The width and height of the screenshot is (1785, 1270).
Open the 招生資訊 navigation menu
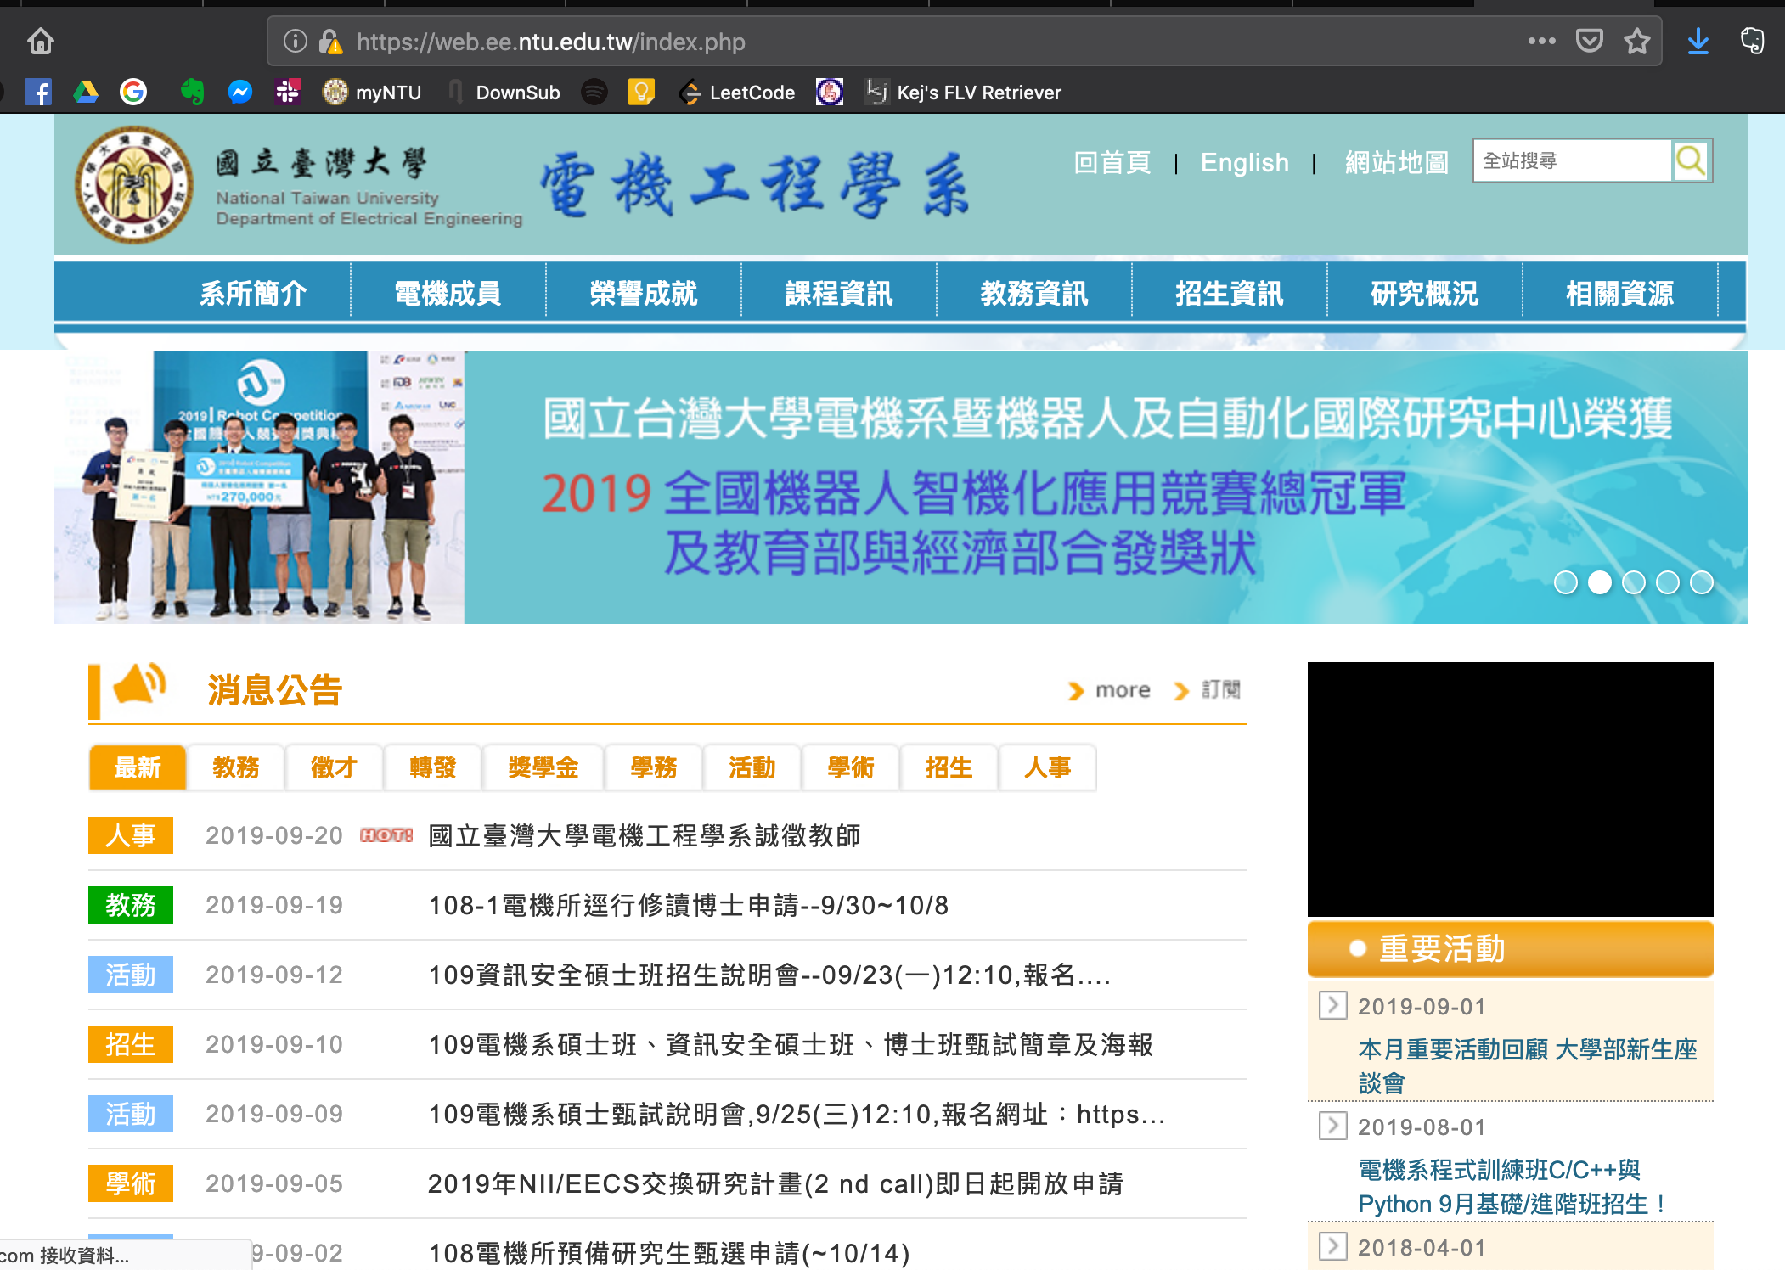point(1229,294)
